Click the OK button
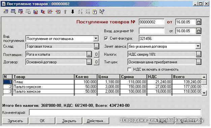 (42, 121)
